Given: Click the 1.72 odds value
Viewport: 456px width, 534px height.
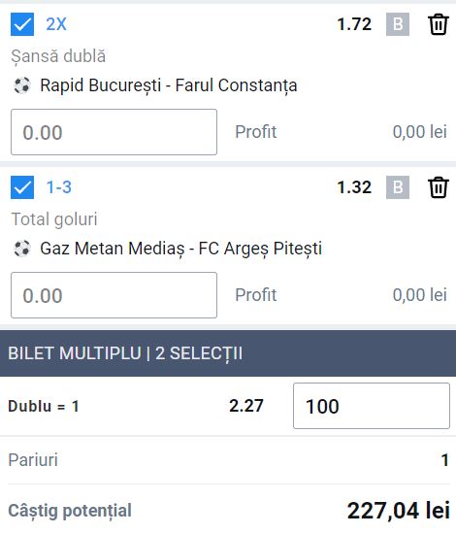Looking at the screenshot, I should (x=354, y=24).
